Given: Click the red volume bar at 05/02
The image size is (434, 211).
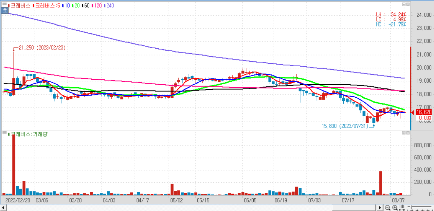Looking at the screenshot, I should (172, 189).
